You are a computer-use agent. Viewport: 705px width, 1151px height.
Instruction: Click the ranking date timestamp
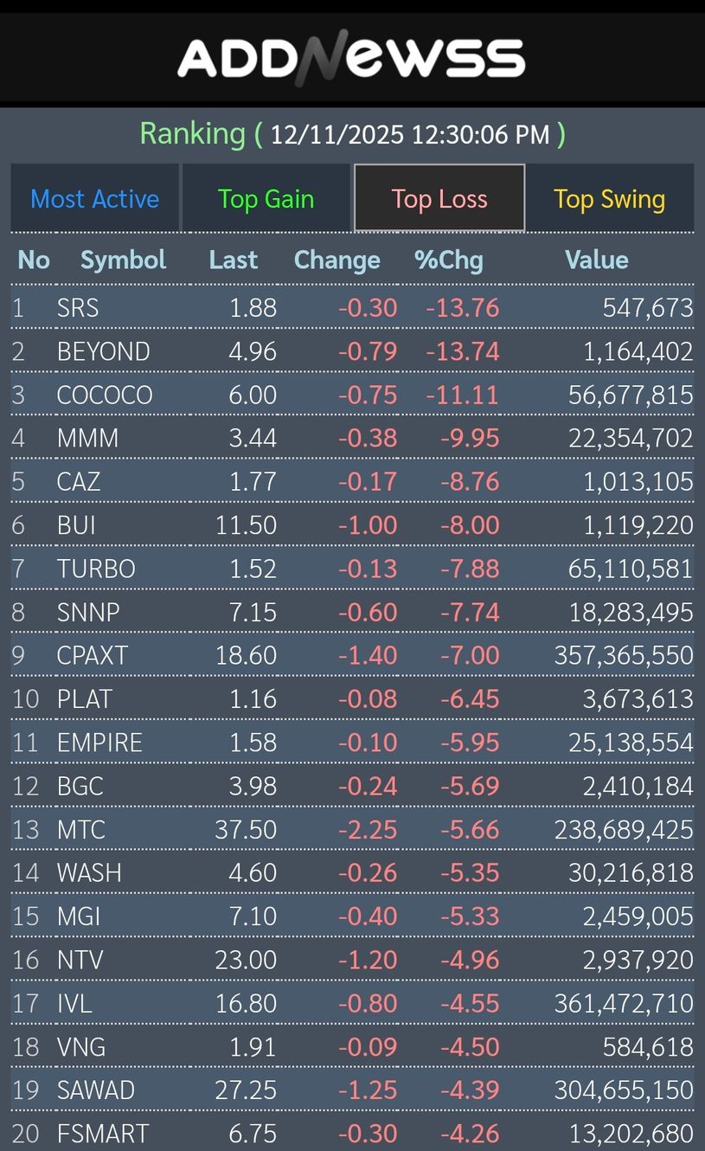(410, 135)
